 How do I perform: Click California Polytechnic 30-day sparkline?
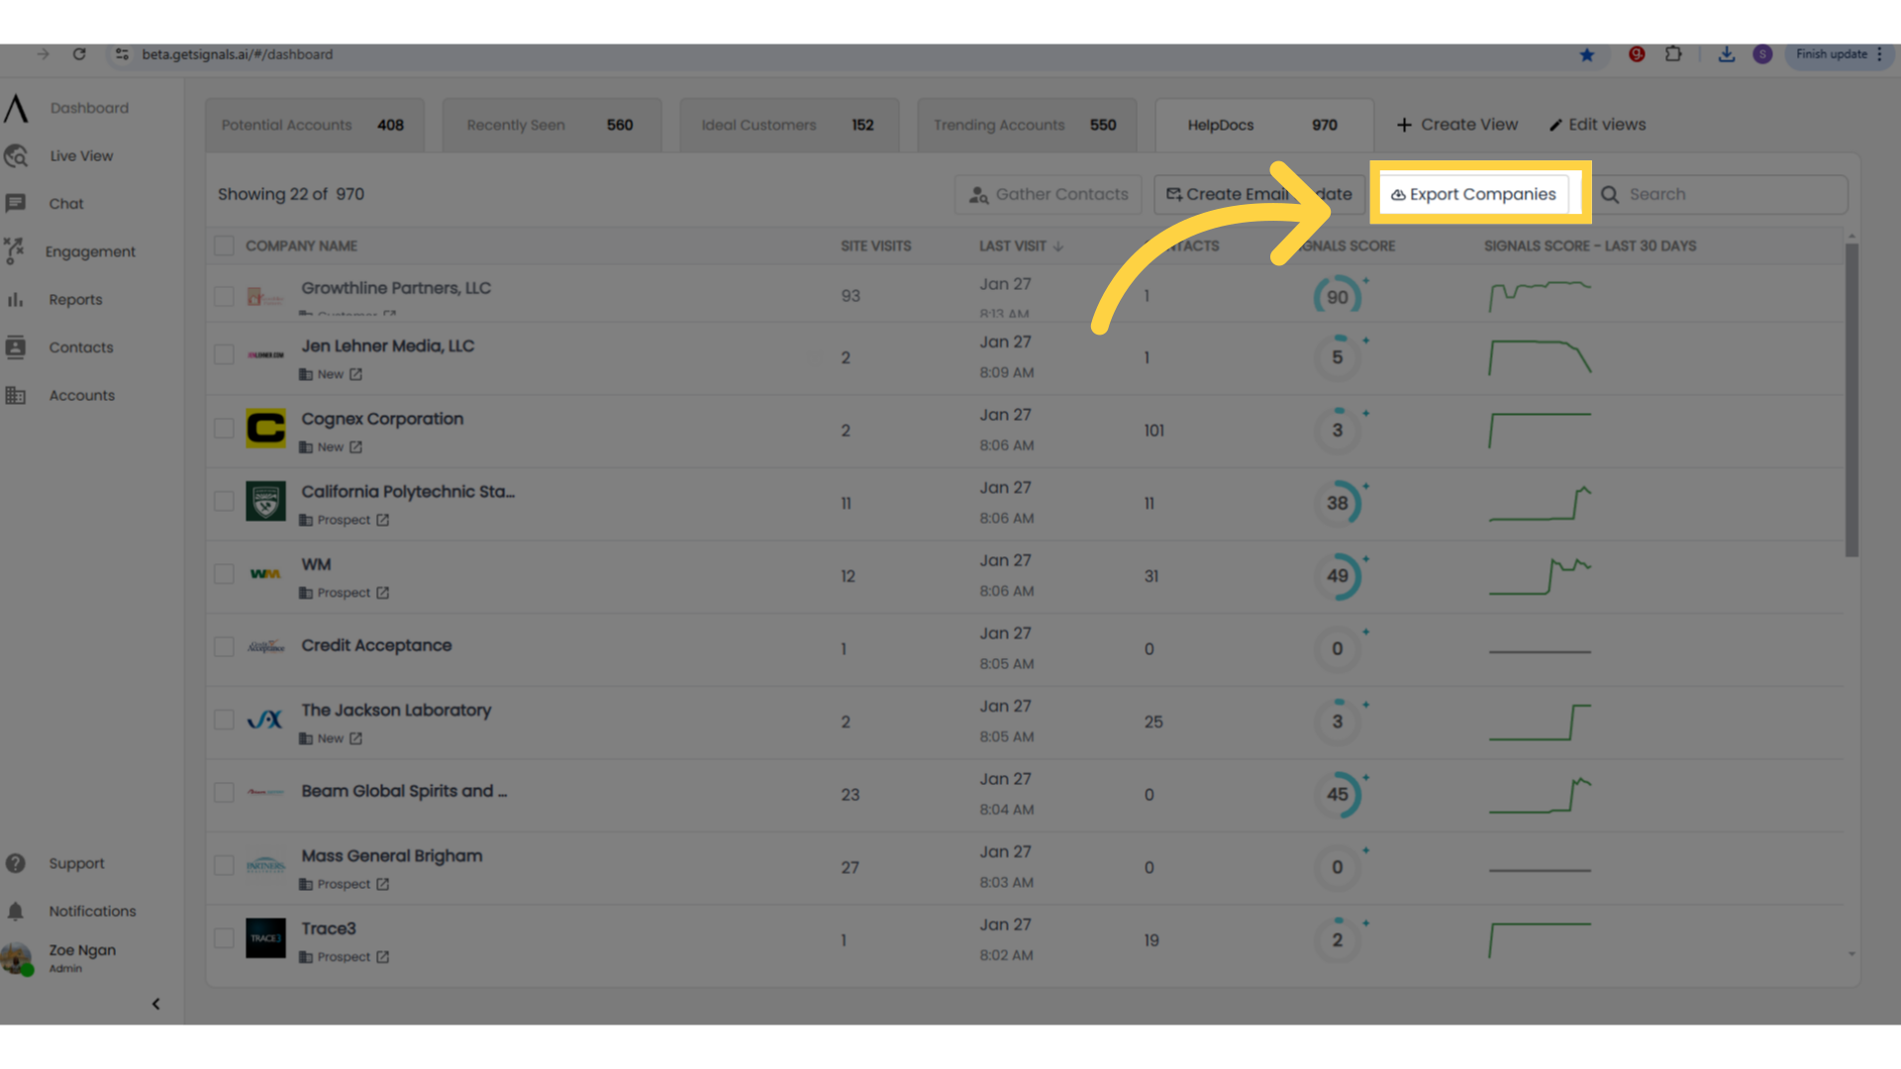1540,503
